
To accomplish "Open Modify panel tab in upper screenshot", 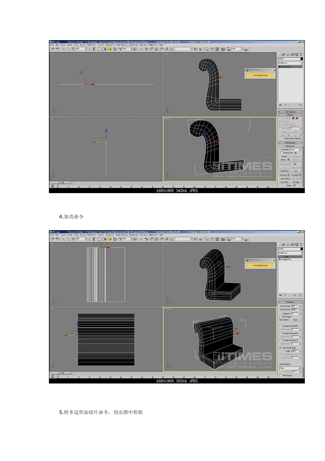I will (284, 55).
